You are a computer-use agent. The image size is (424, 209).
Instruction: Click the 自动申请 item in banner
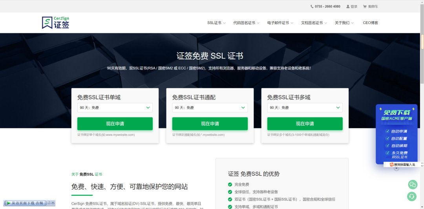[399, 132]
